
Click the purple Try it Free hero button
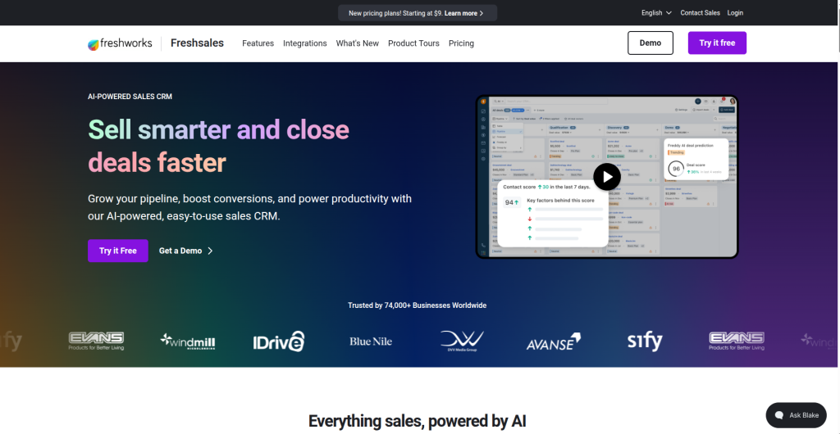point(118,251)
